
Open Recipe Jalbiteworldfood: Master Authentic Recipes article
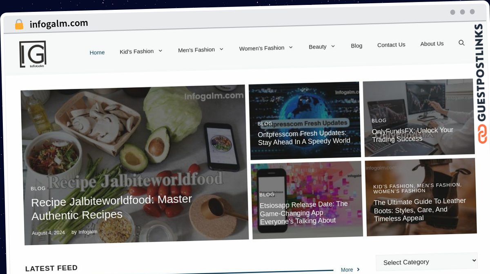111,207
